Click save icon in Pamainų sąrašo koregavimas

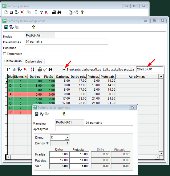click(x=6, y=27)
